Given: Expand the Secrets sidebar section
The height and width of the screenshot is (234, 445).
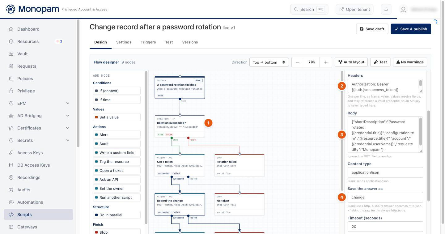Looking at the screenshot, I should [x=68, y=140].
